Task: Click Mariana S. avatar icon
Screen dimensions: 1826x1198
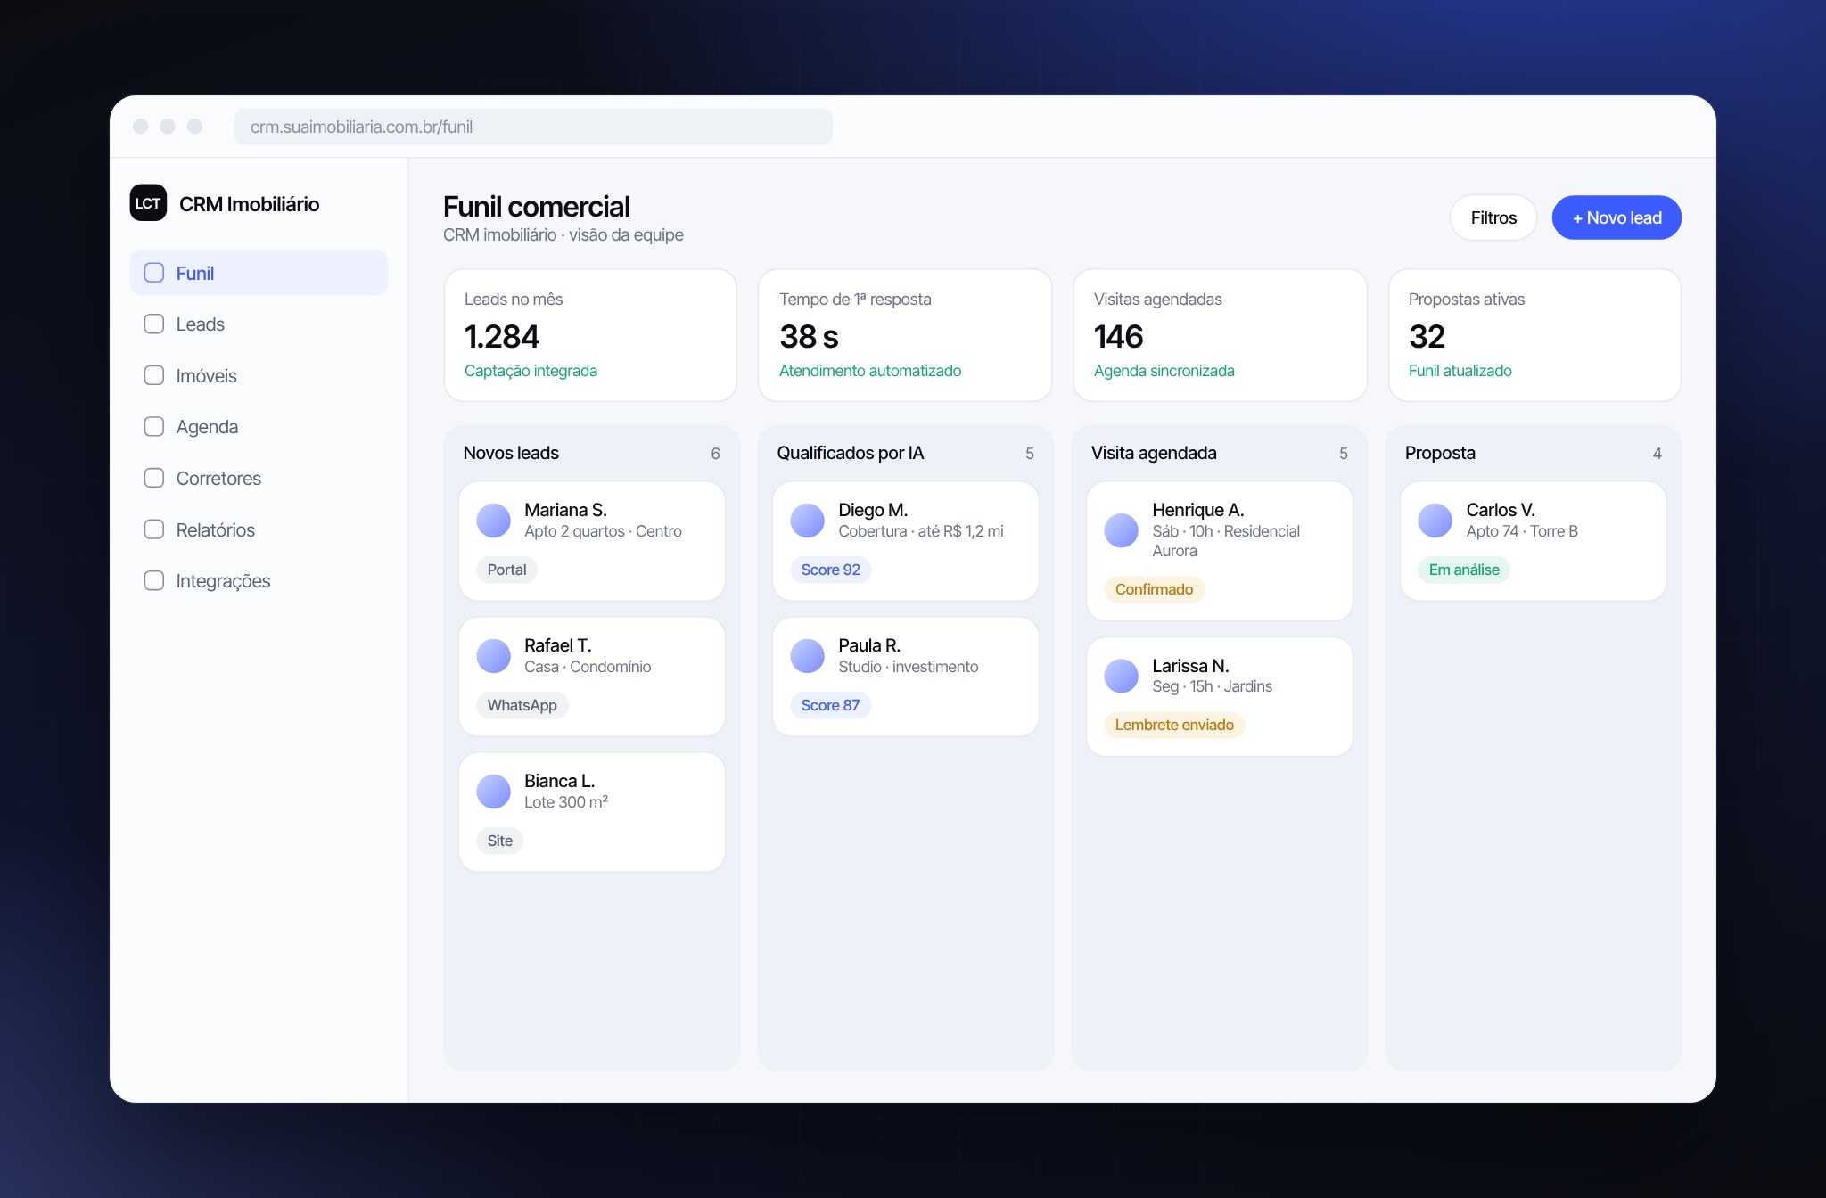Action: (x=494, y=521)
